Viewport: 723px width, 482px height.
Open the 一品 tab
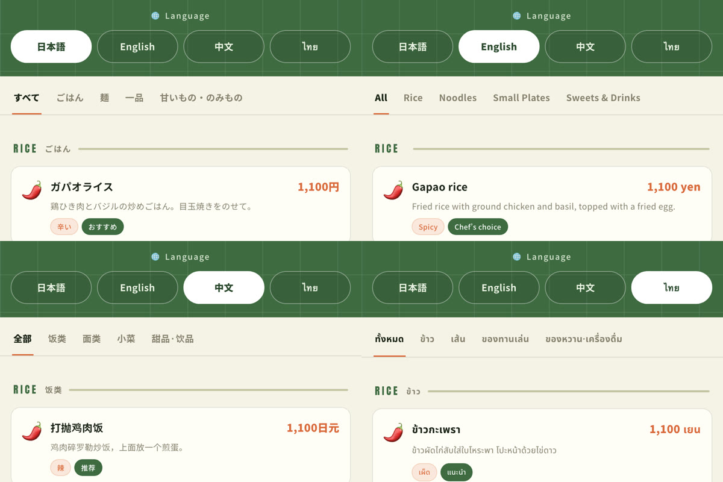pos(134,98)
